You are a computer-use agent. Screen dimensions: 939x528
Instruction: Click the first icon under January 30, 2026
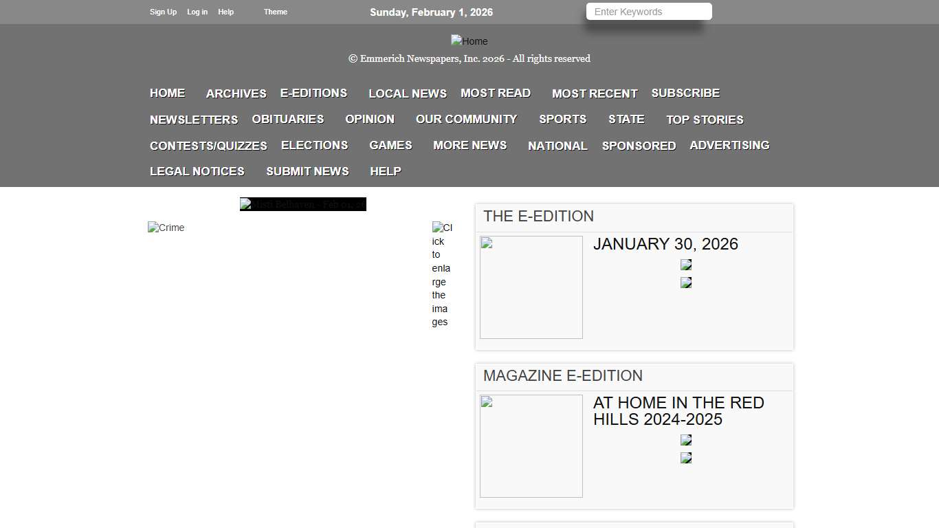coord(685,265)
